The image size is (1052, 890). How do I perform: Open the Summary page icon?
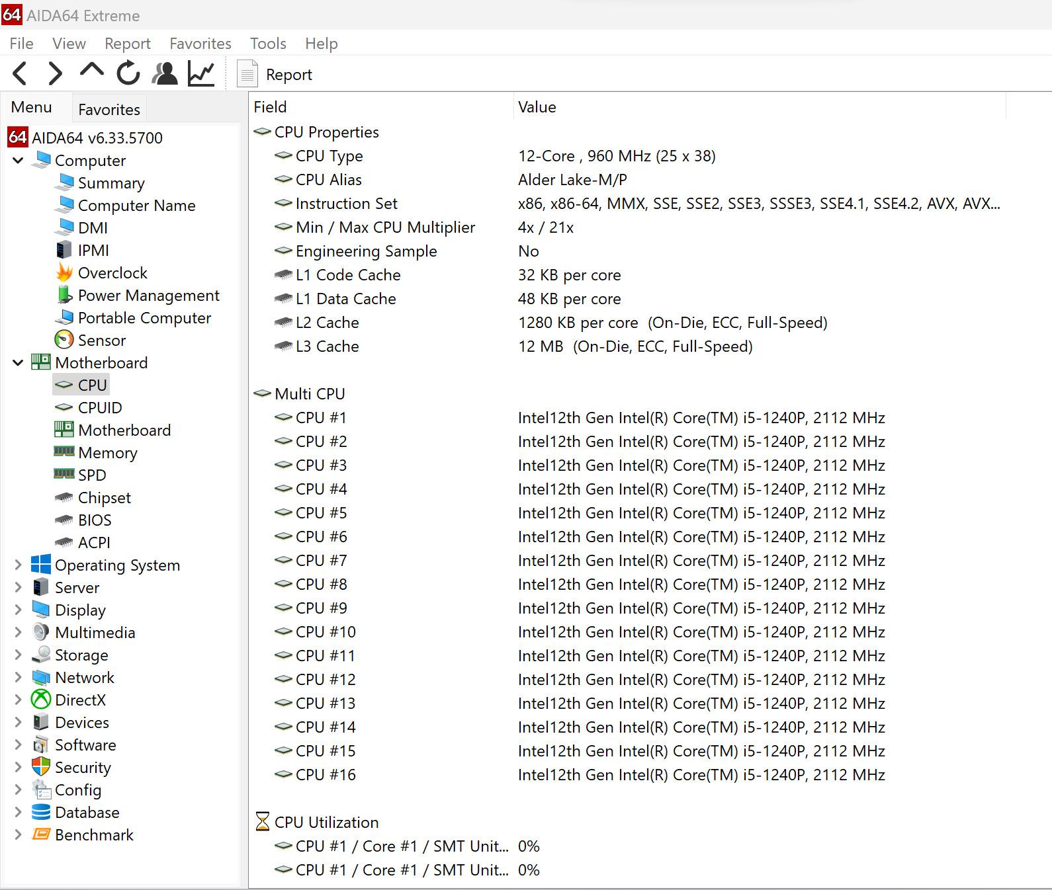pos(65,182)
